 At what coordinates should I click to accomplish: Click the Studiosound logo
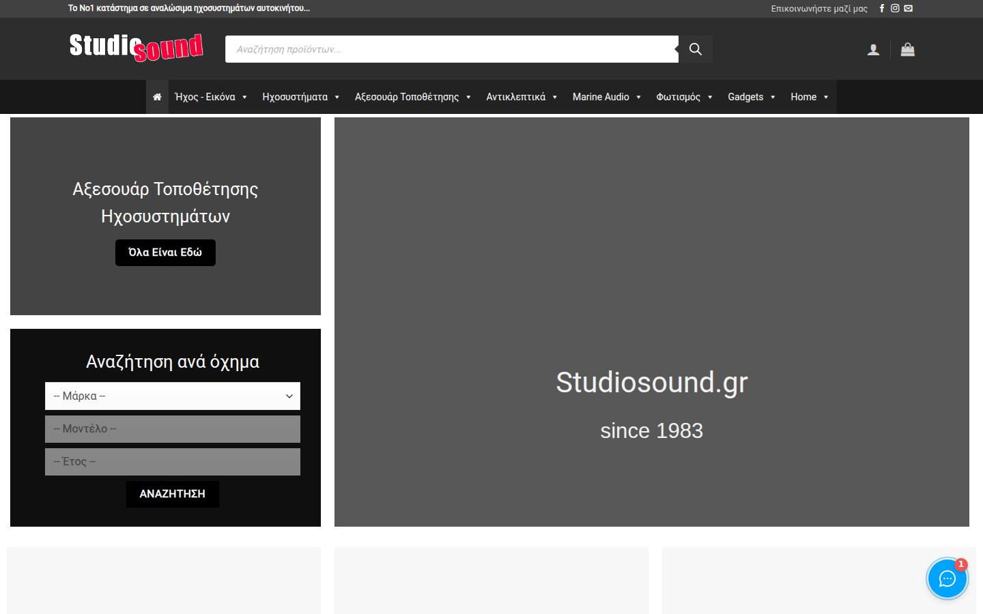tap(136, 47)
